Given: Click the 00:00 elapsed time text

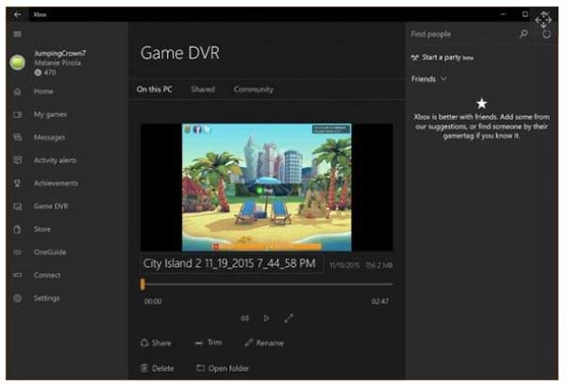Looking at the screenshot, I should (x=153, y=301).
